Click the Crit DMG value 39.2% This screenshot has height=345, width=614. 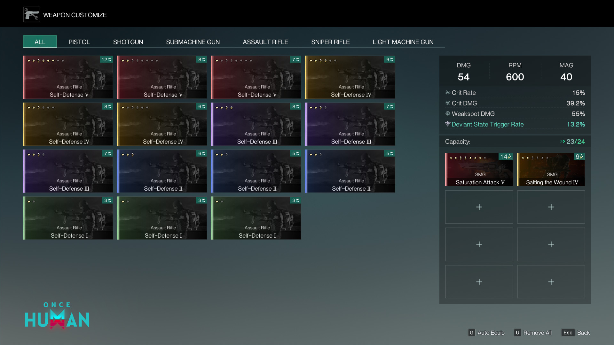[x=576, y=103]
